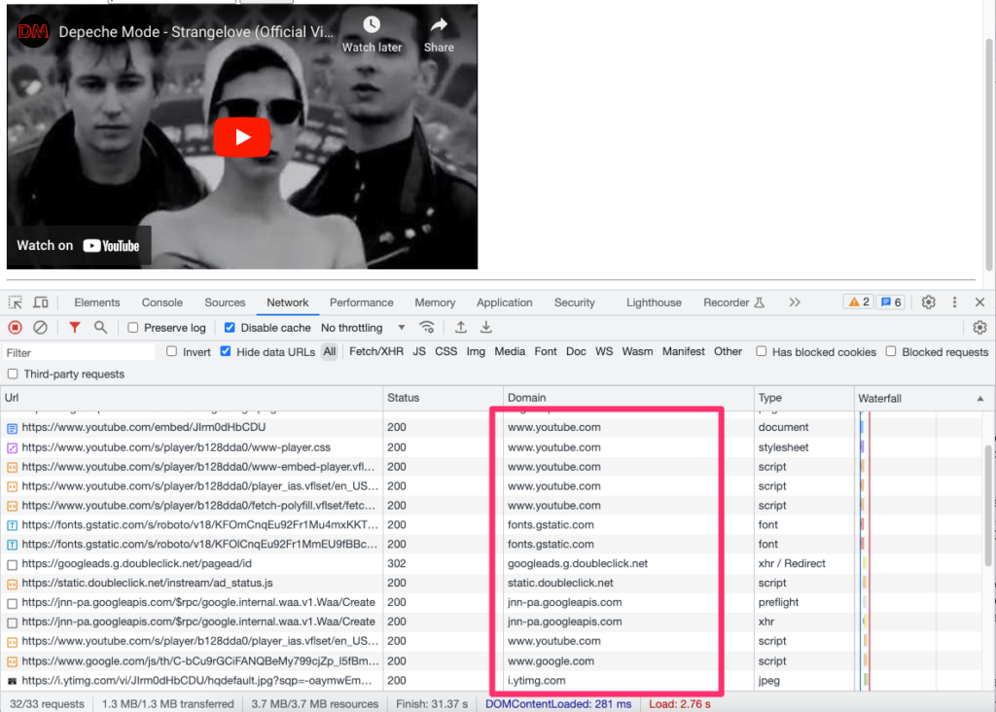Open the Performance tab
The height and width of the screenshot is (712, 996).
[362, 303]
